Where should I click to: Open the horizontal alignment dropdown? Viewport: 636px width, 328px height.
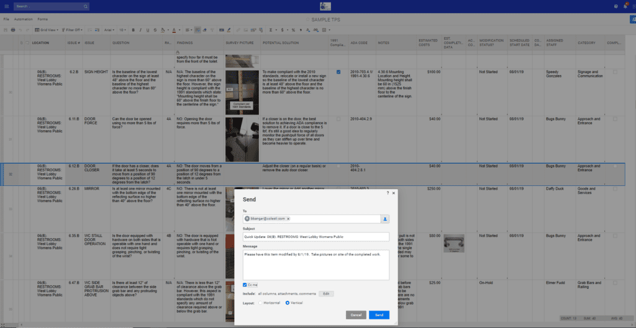188,30
